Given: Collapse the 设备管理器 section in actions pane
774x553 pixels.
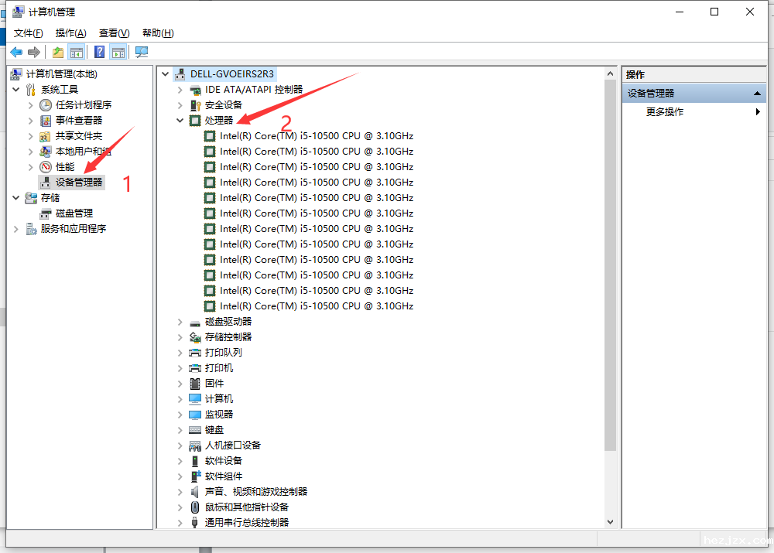Looking at the screenshot, I should click(757, 94).
